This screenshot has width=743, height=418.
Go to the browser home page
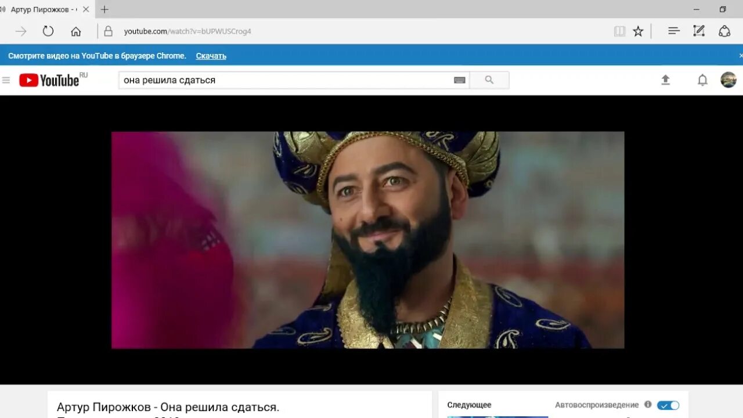pyautogui.click(x=76, y=31)
